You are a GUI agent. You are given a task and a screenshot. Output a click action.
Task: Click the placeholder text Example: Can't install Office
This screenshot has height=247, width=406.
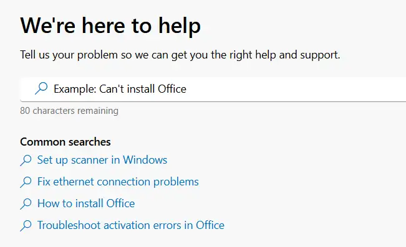point(120,89)
